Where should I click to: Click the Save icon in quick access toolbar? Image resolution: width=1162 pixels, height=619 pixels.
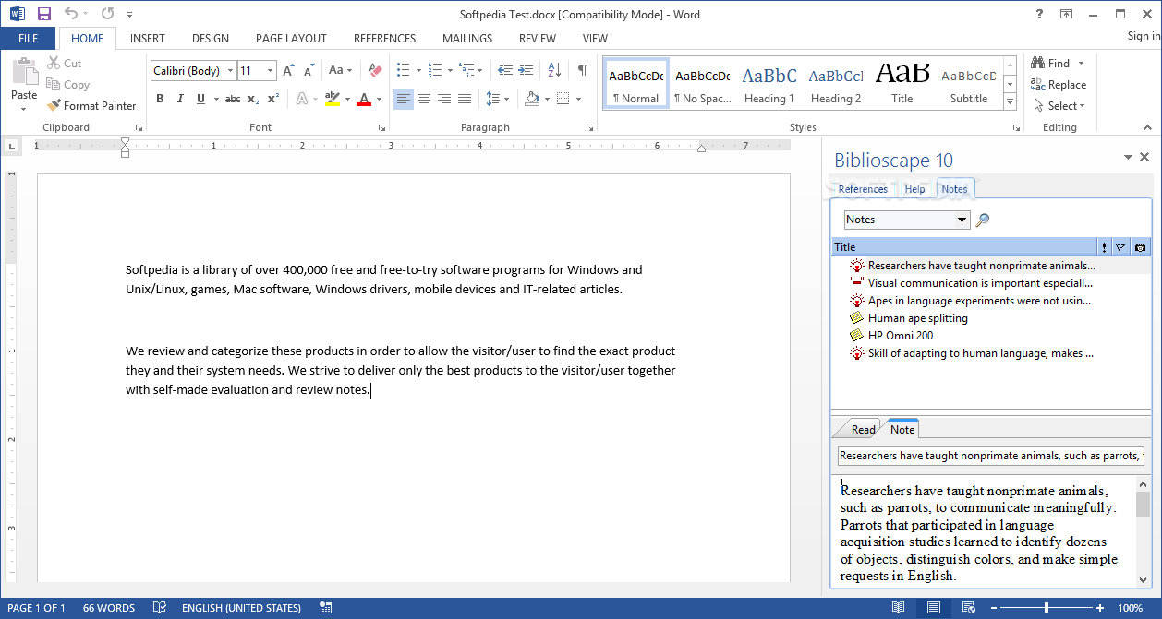pos(44,14)
